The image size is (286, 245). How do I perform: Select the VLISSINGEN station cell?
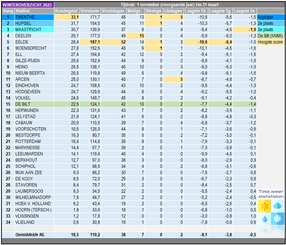(x=34, y=216)
